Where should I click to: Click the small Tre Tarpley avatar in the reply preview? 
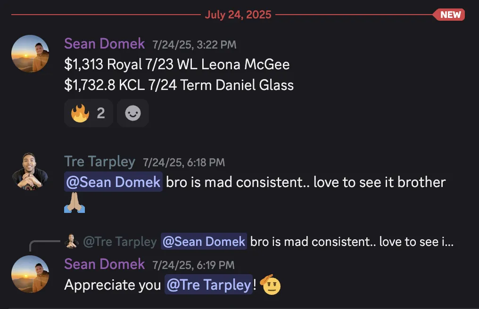tap(72, 241)
